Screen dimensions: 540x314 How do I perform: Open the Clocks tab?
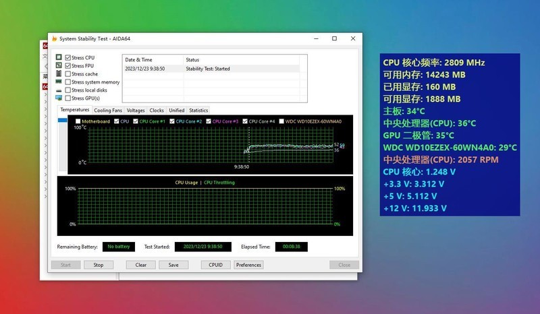click(157, 111)
